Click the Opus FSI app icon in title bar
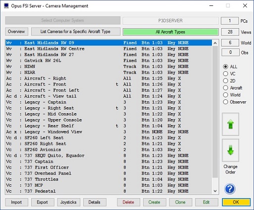This screenshot has height=210, width=254. (x=6, y=6)
